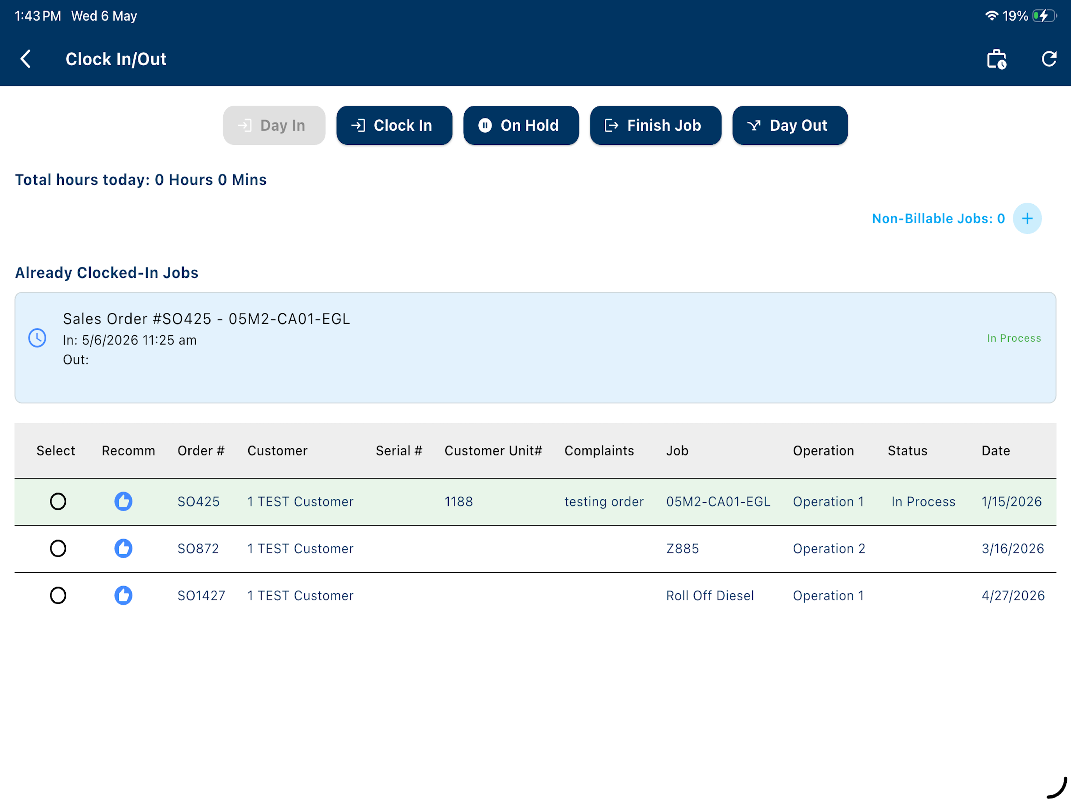Select the SO1427 row radio button
Viewport: 1071px width, 803px height.
point(58,595)
